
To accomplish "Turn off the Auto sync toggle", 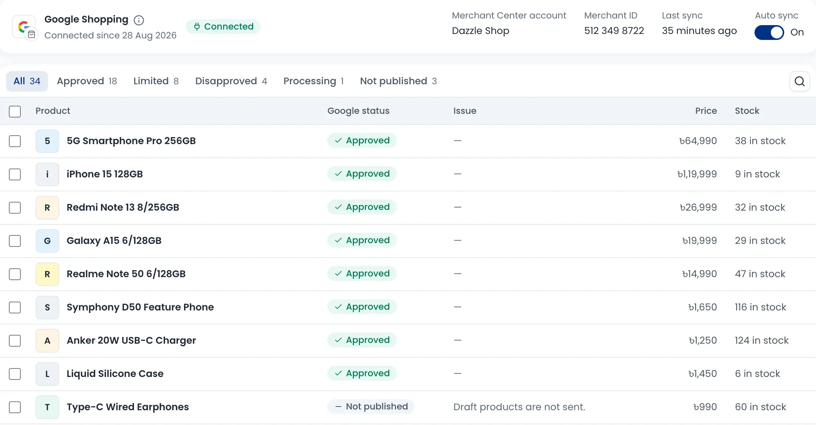I will 769,33.
